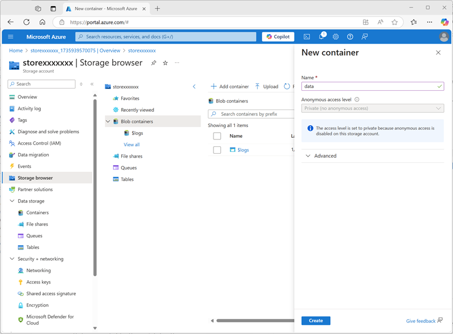Collapse the left resource menu
Viewport: 453px width, 334px height.
coord(92,84)
